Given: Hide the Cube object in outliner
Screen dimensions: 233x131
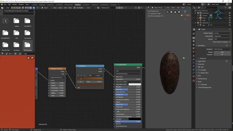Looking at the screenshot, I should [230, 18].
